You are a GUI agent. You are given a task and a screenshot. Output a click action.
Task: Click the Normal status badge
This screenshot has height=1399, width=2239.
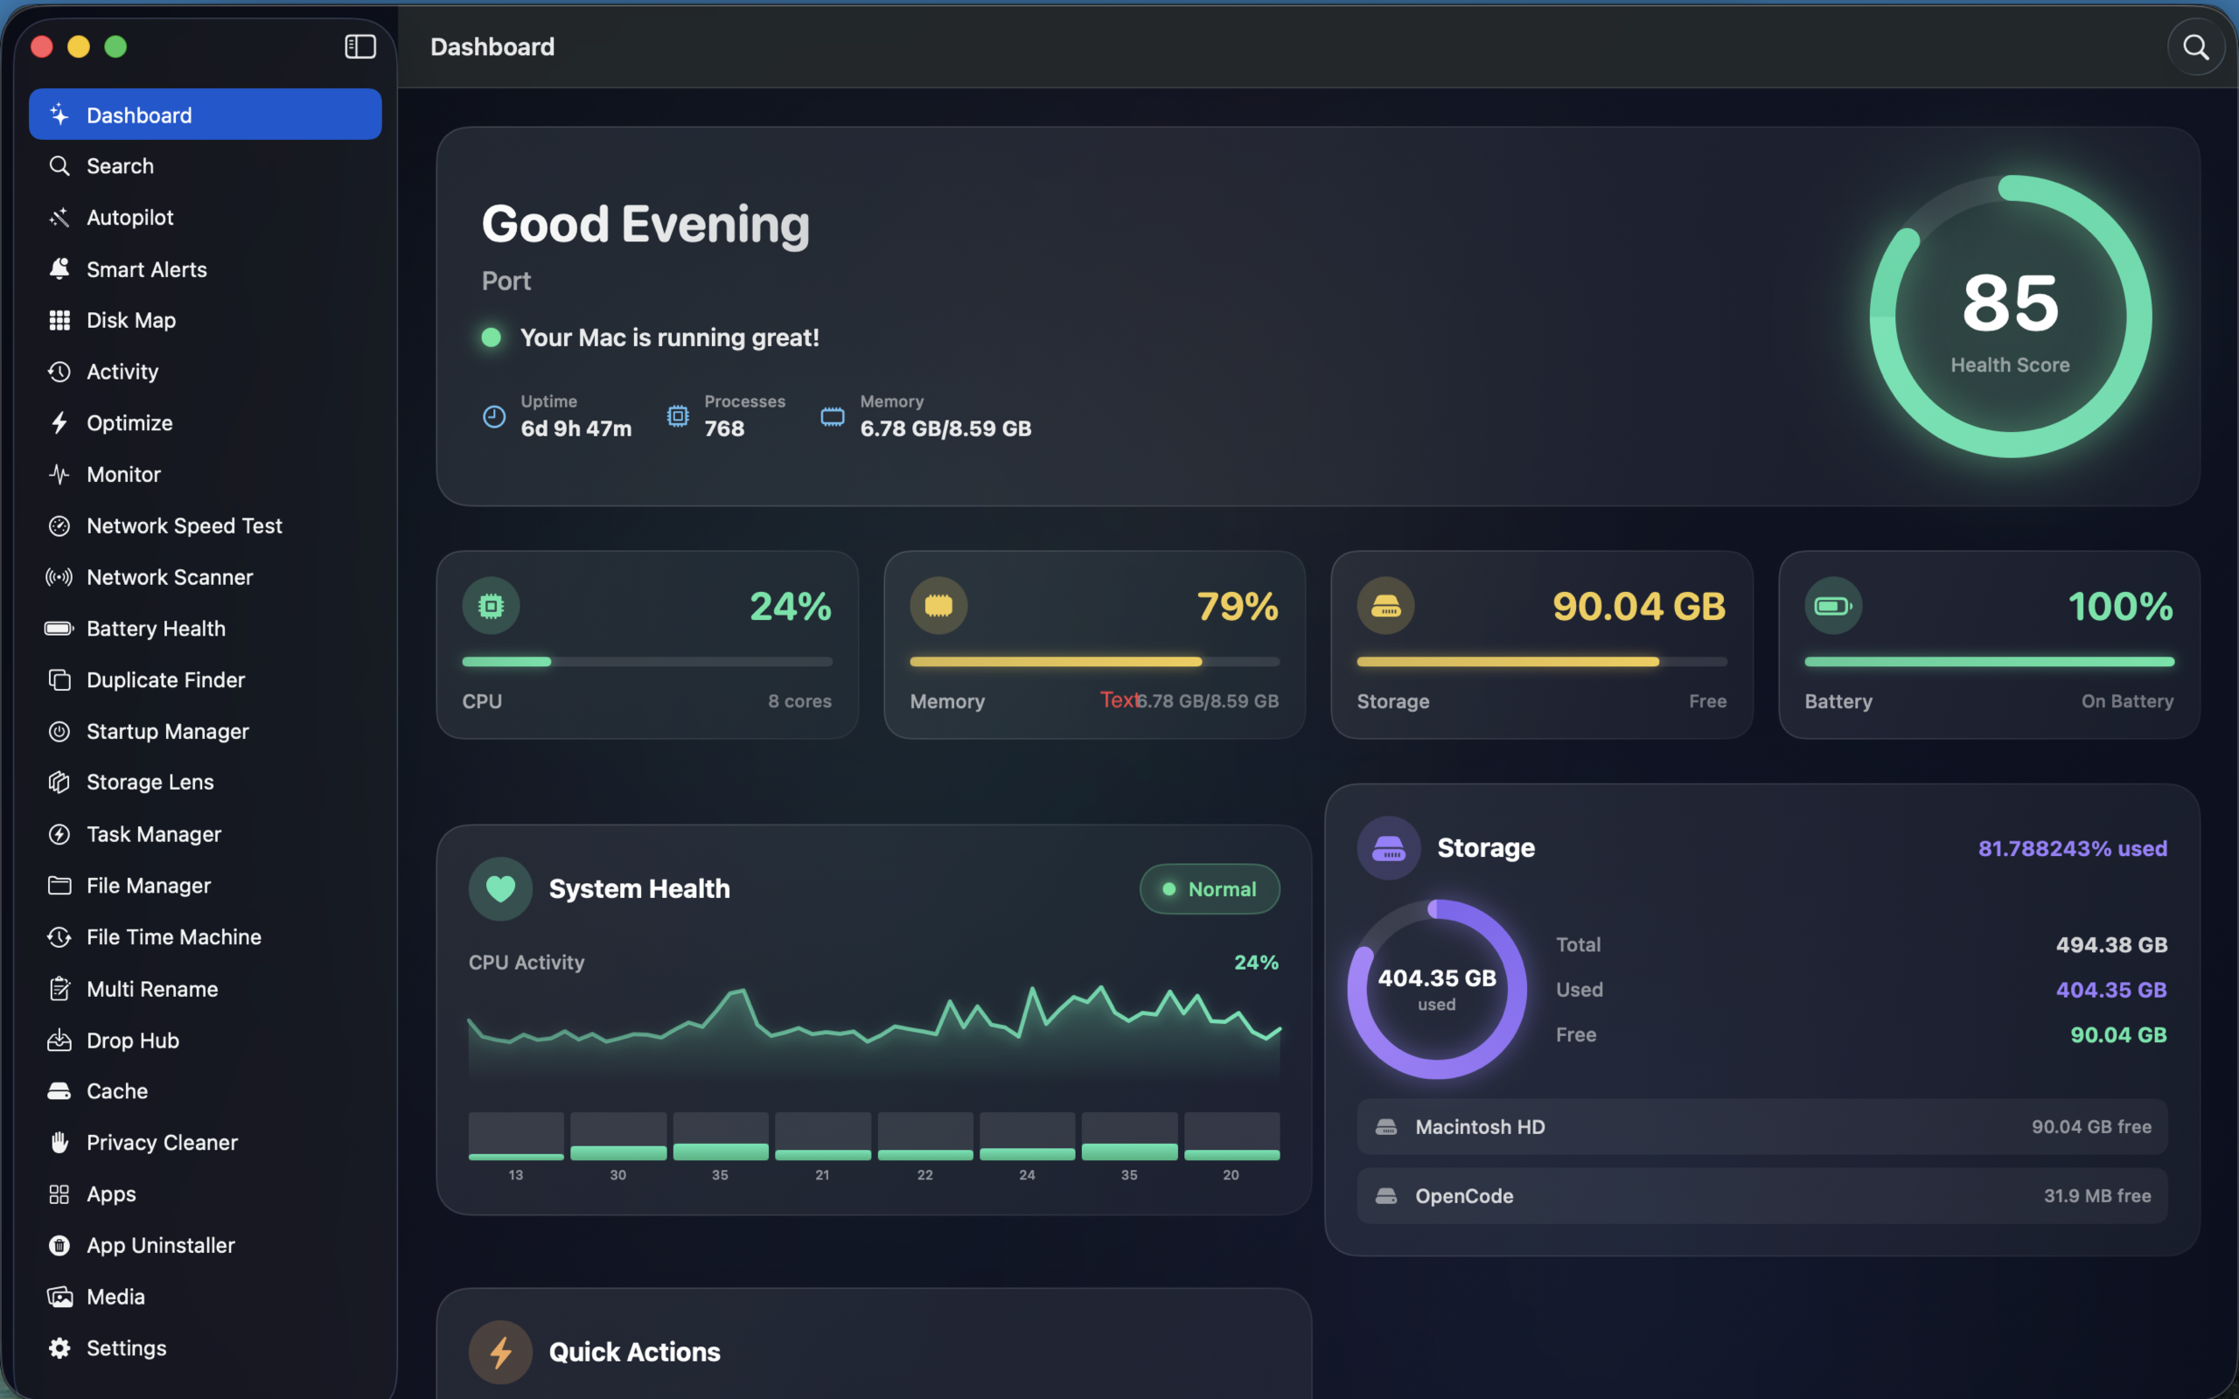tap(1210, 889)
